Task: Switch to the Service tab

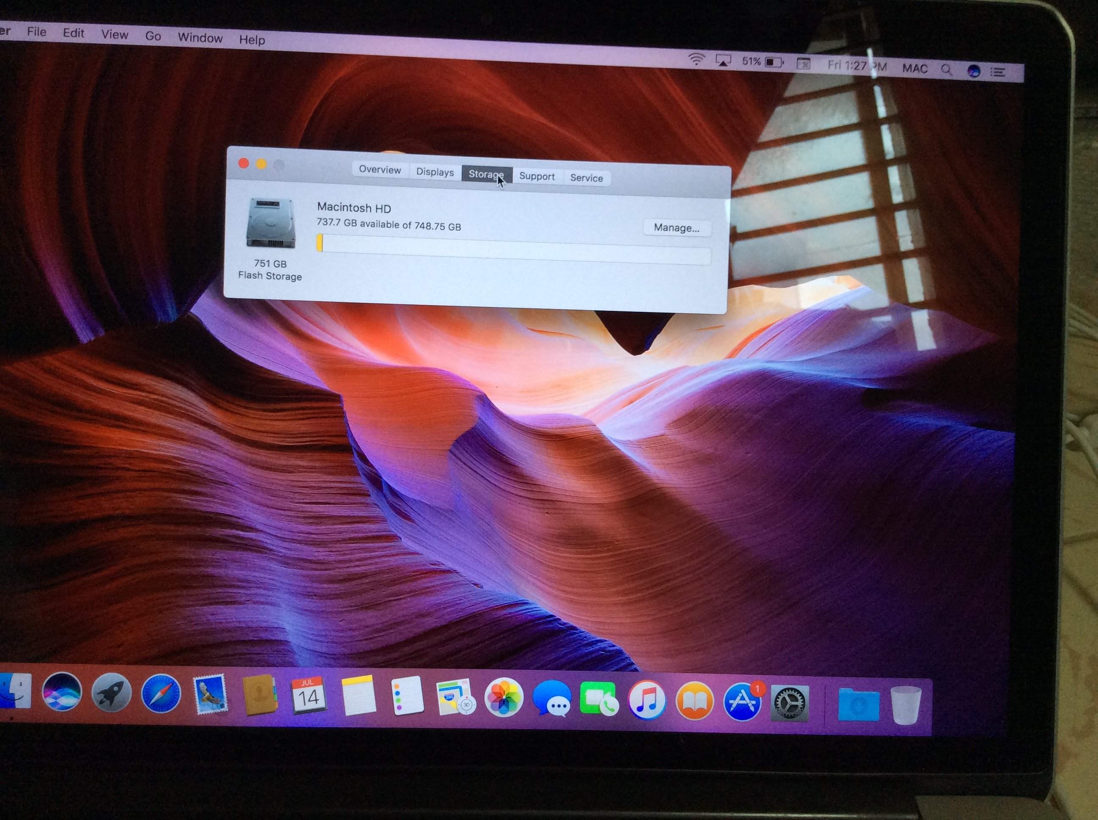Action: click(x=587, y=178)
